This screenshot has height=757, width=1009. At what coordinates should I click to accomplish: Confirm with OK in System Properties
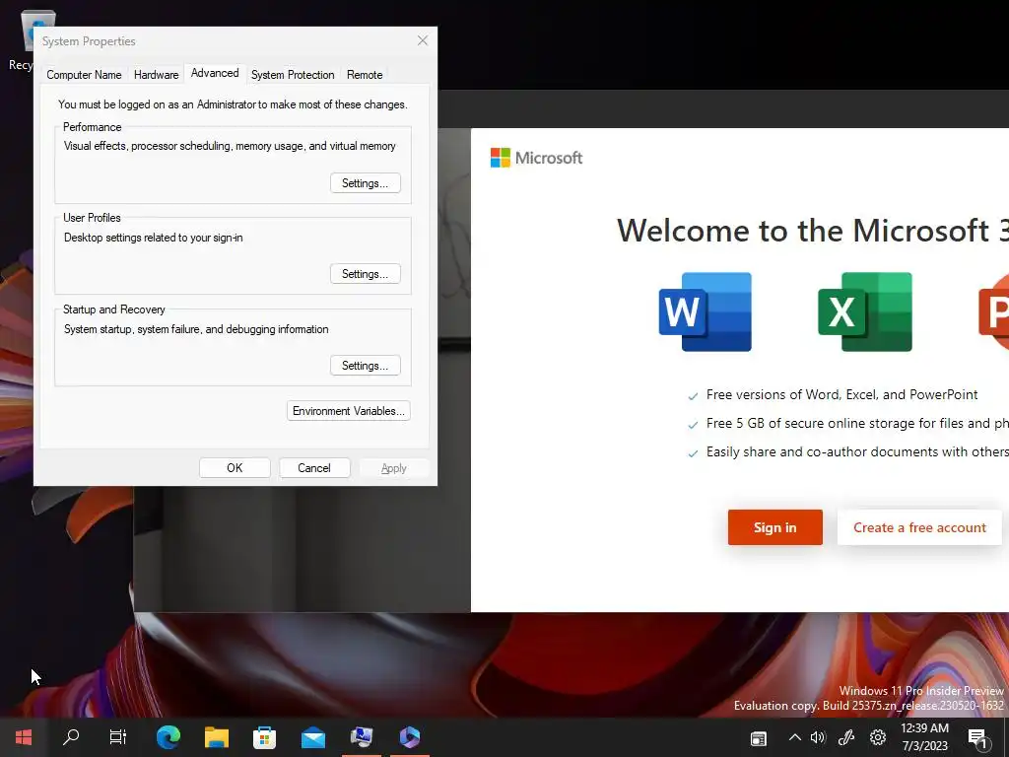[235, 468]
